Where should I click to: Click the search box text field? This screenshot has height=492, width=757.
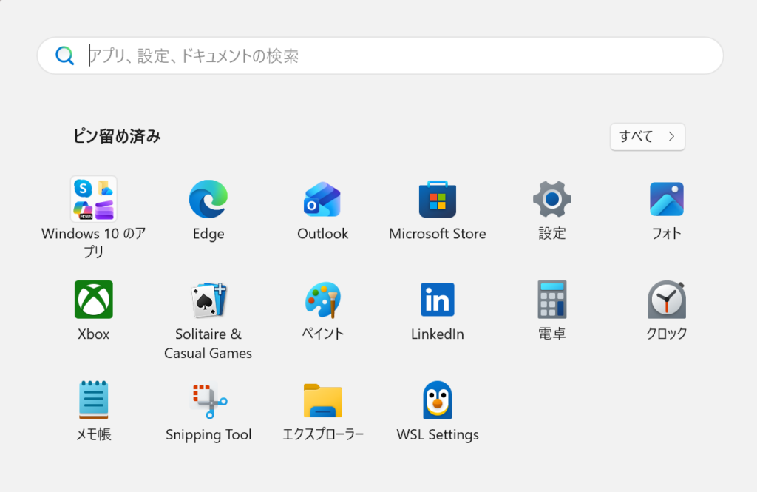tap(399, 55)
